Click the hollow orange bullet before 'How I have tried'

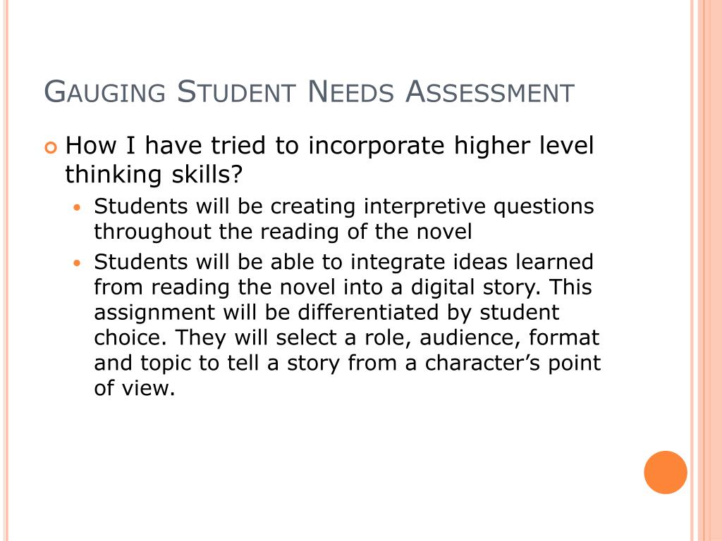(x=51, y=148)
